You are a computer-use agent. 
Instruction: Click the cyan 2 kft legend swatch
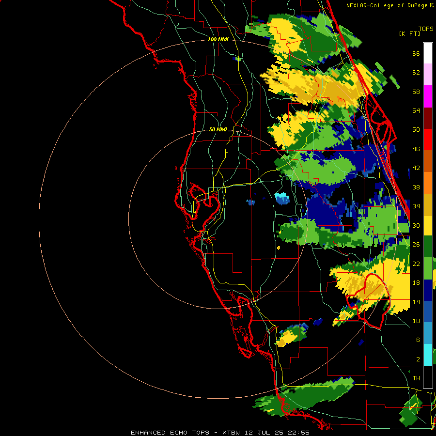tap(428, 355)
